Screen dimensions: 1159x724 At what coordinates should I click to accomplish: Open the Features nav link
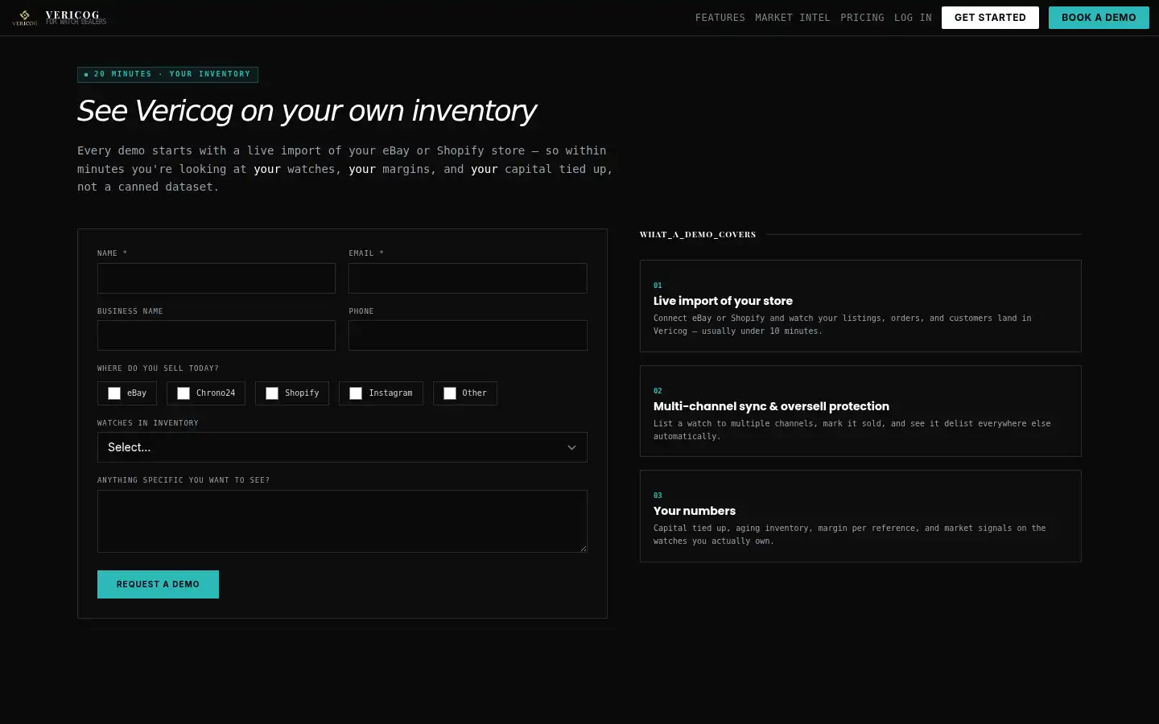[720, 18]
